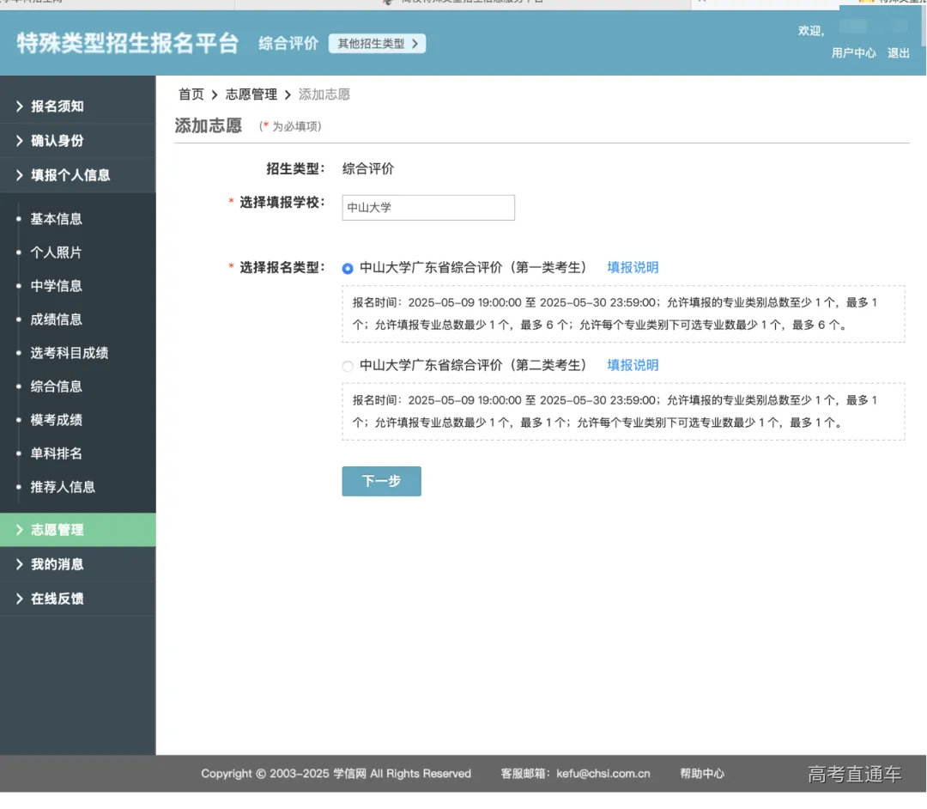927x809 pixels.
Task: Open the 其他招生类型 dropdown
Action: point(377,44)
